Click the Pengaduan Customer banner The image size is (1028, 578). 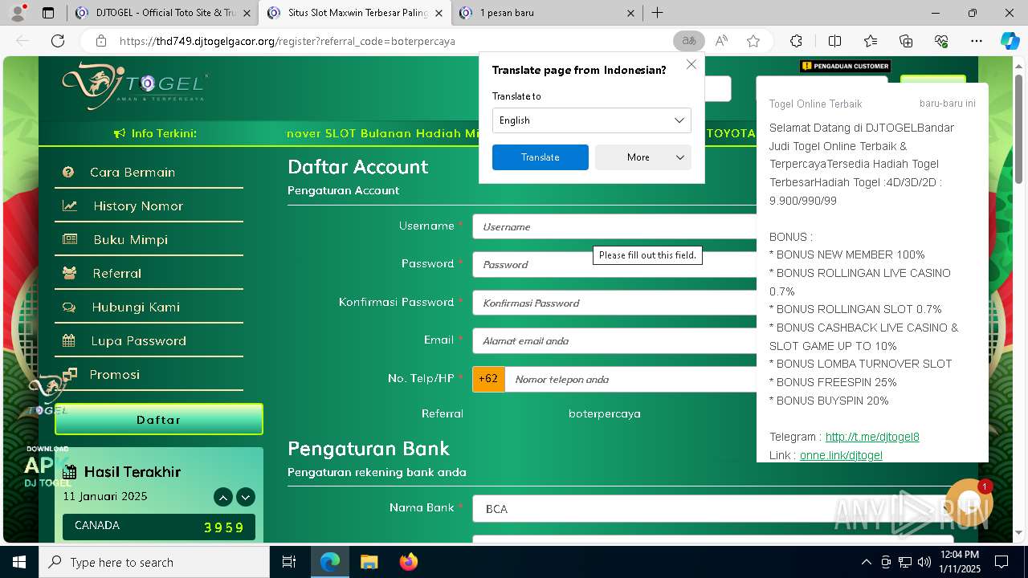click(x=845, y=67)
